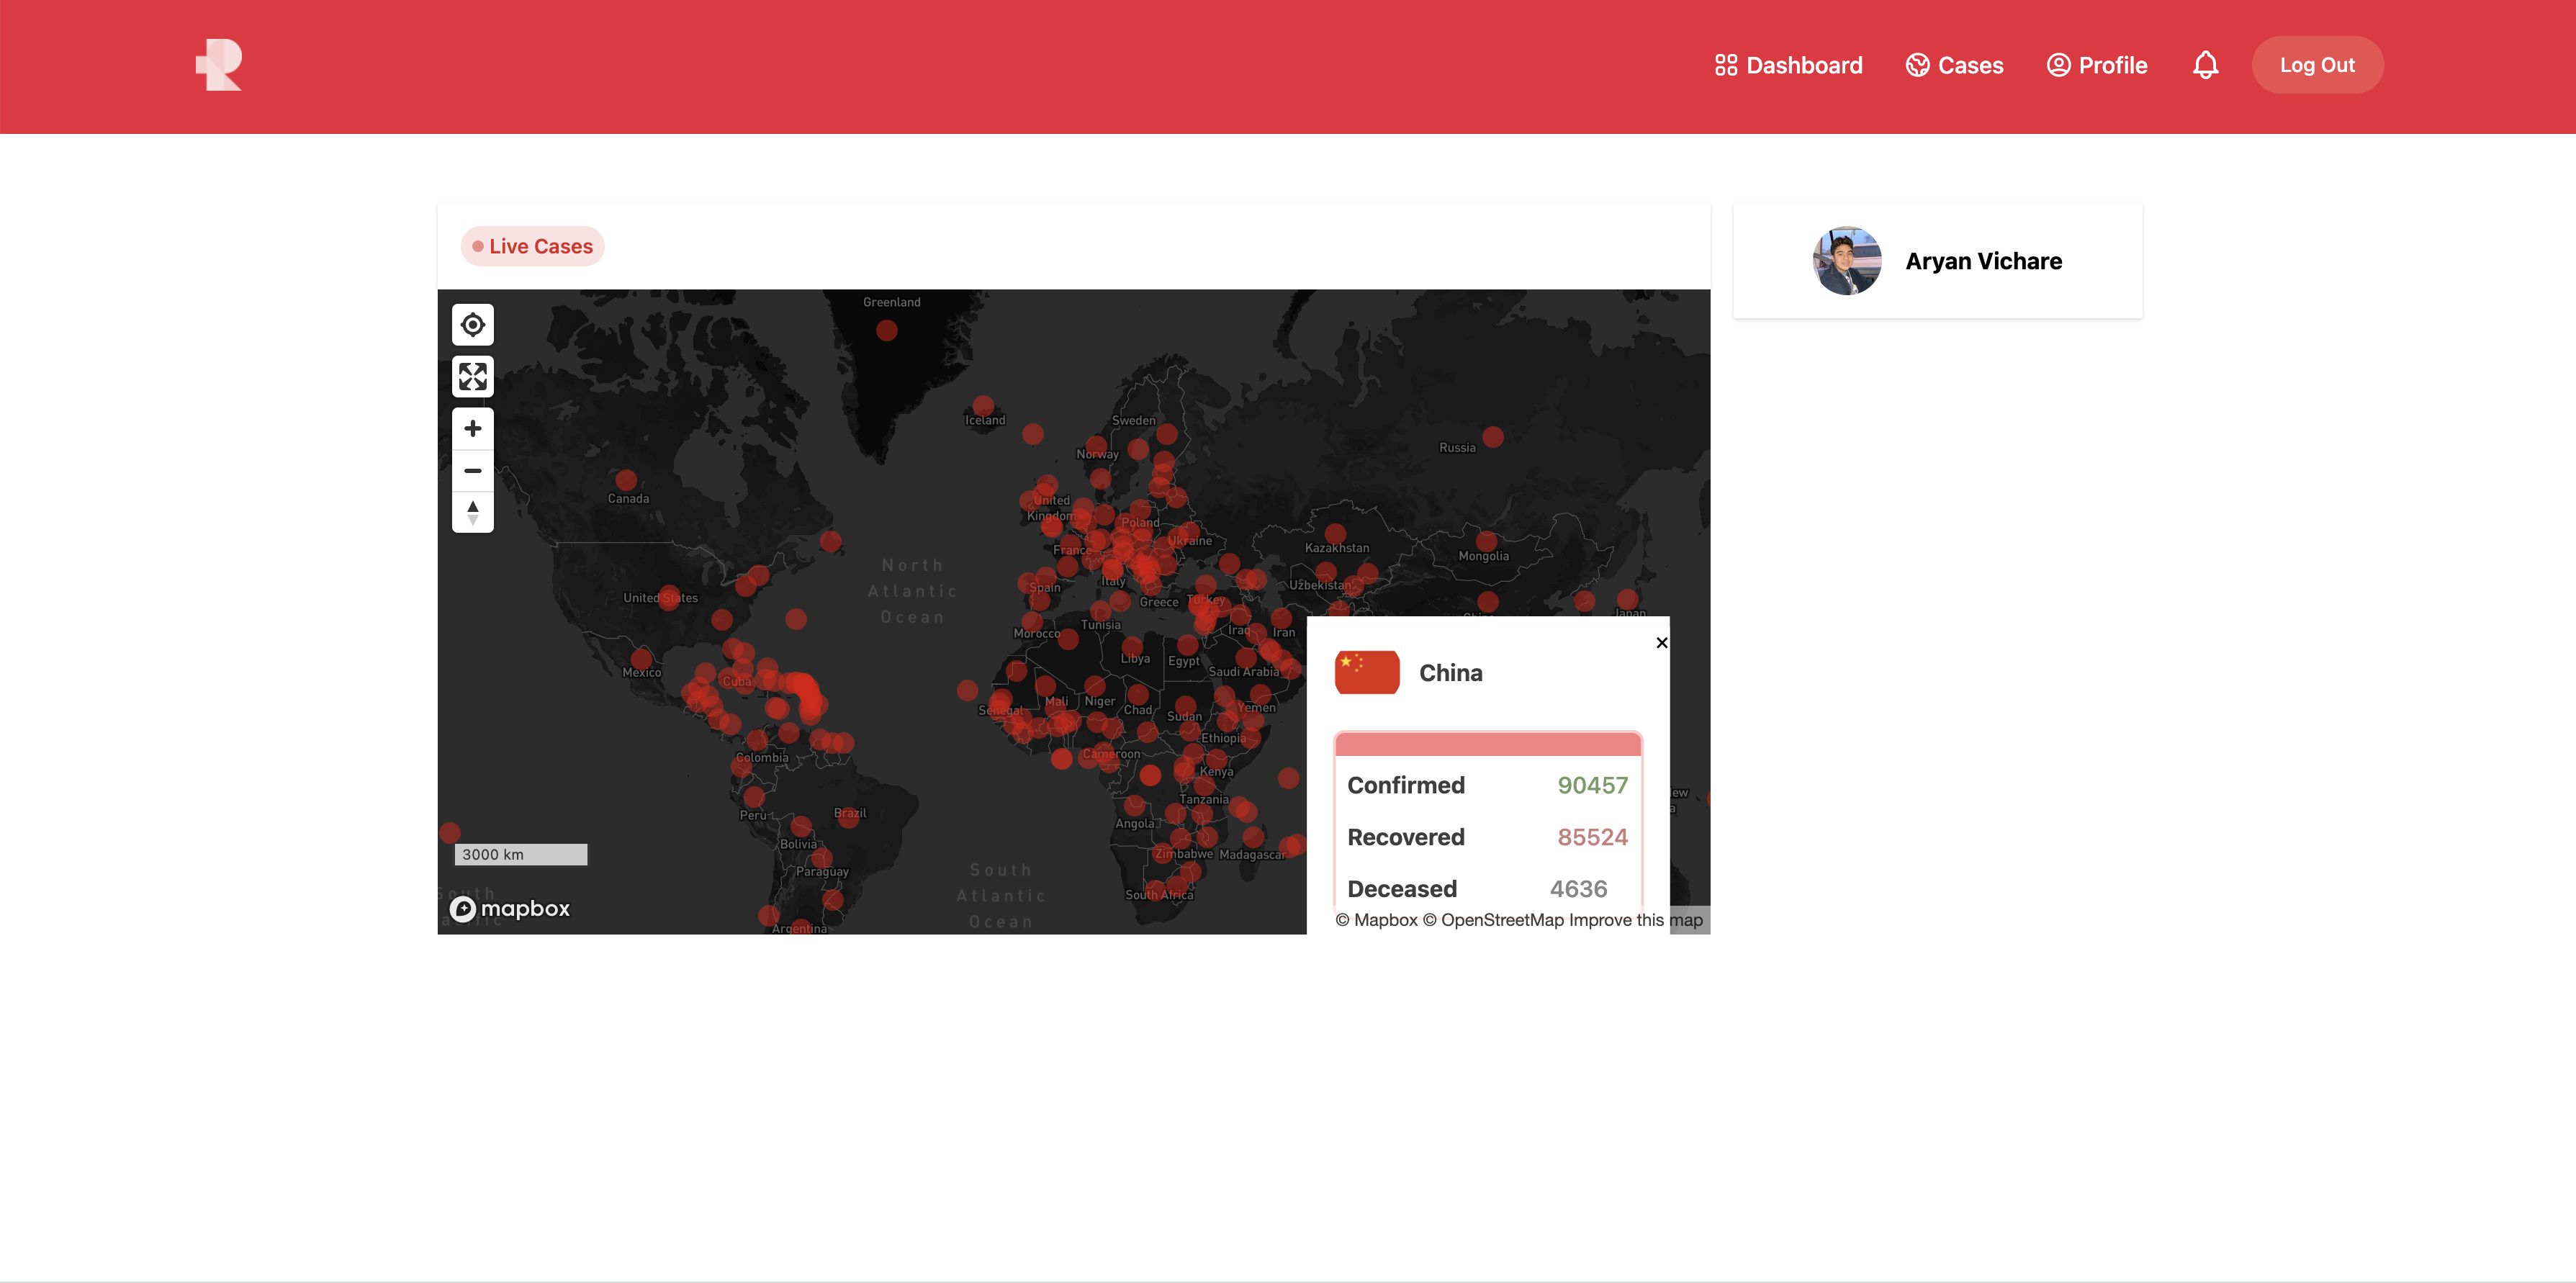Click the Live Cases badge
The height and width of the screenshot is (1283, 2576).
[x=532, y=246]
